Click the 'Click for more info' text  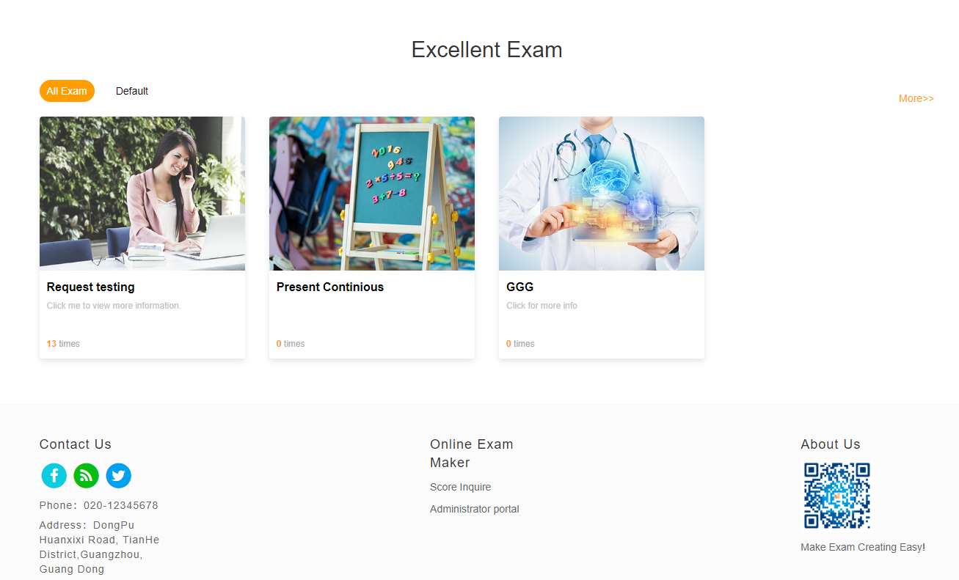542,306
